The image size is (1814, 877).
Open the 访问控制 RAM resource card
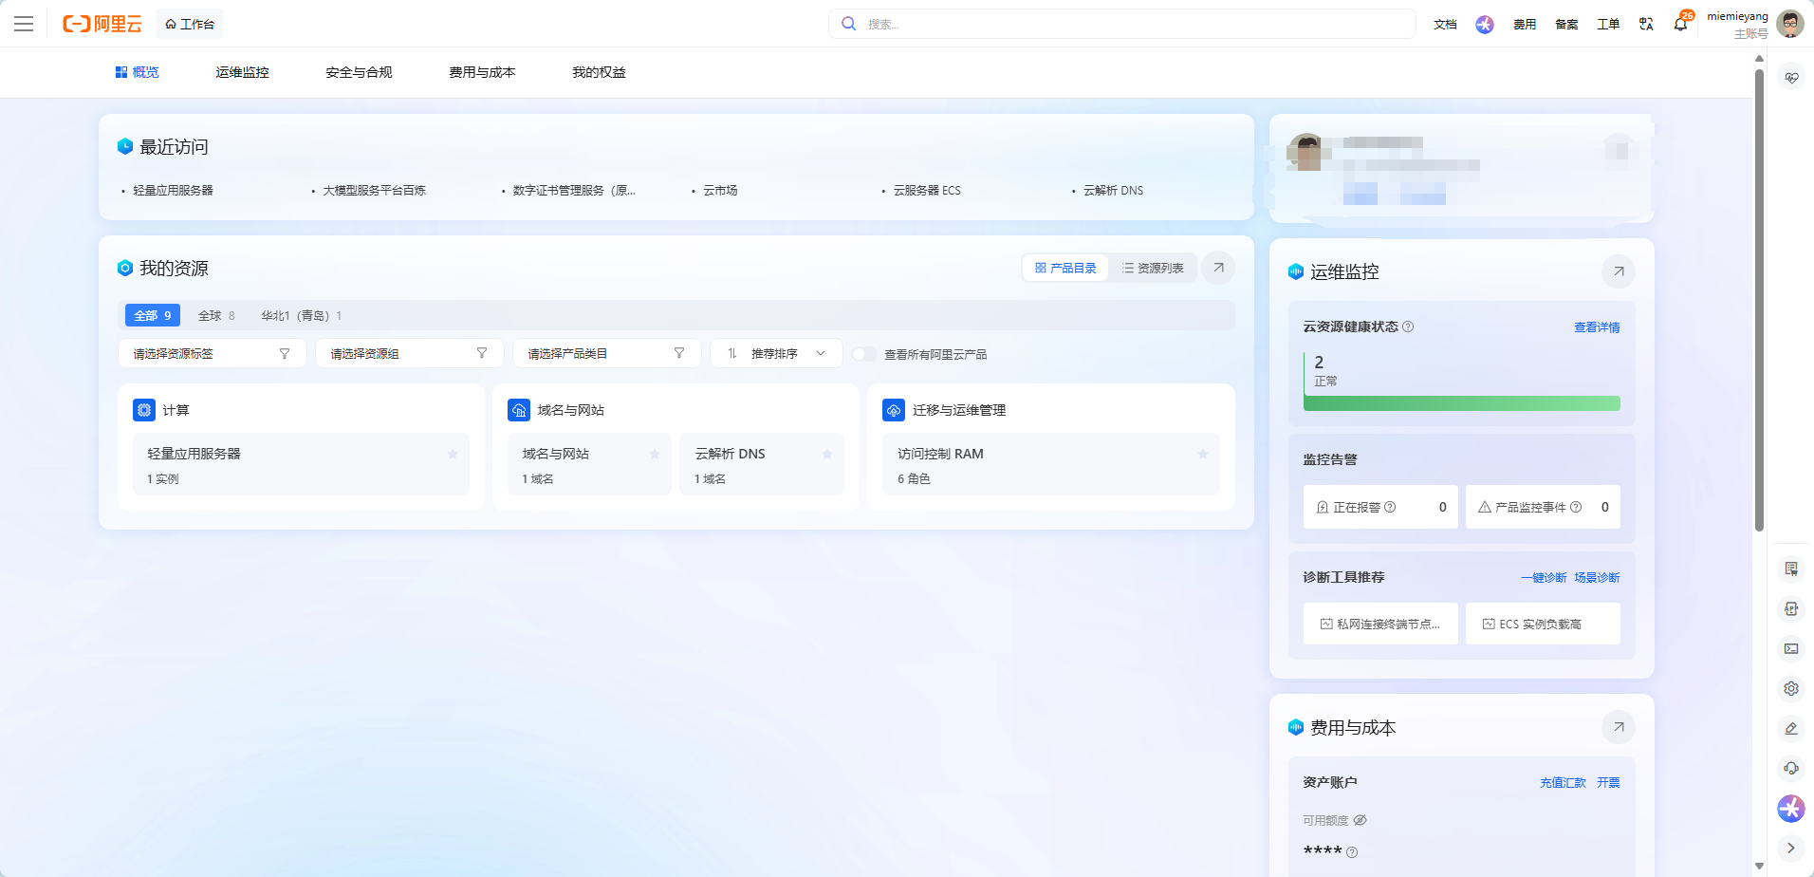1050,464
